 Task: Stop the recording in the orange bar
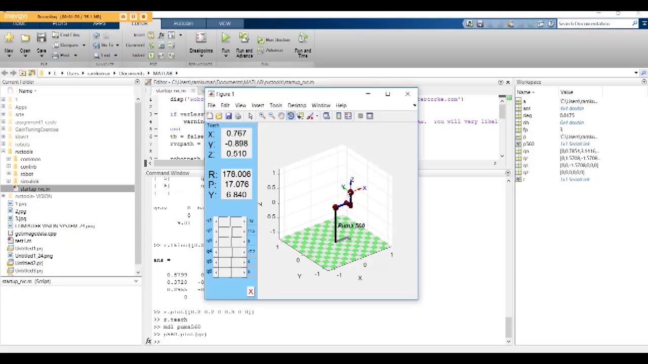(x=143, y=17)
